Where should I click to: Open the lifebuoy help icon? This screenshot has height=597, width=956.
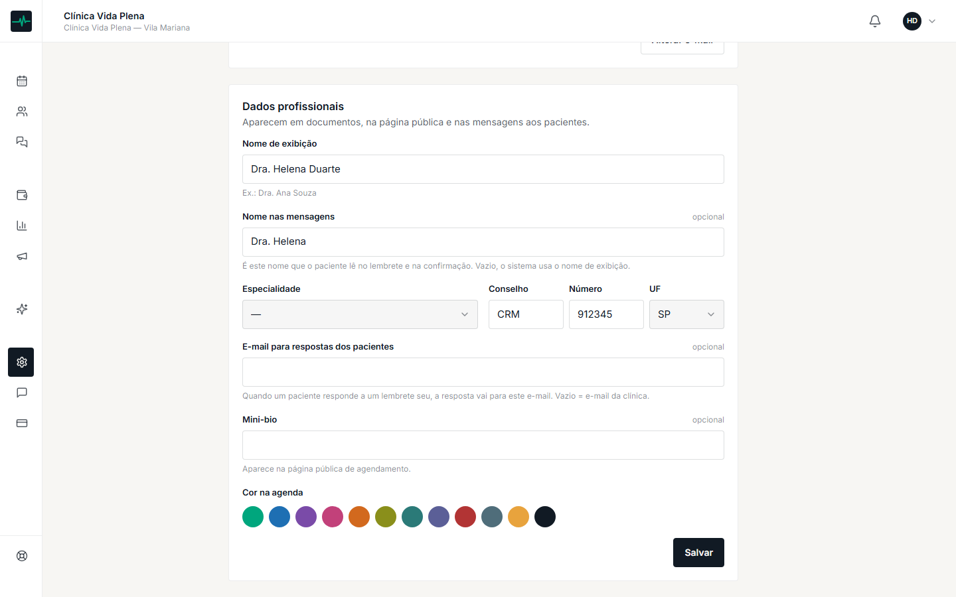point(21,556)
